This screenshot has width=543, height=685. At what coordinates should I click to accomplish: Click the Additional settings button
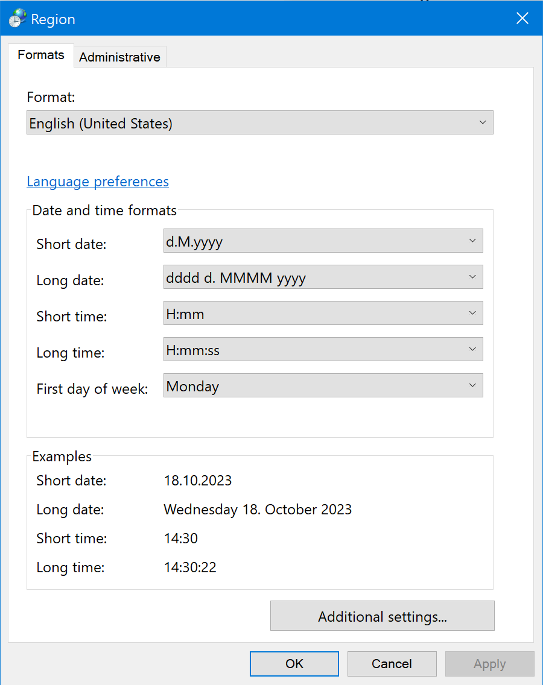click(x=383, y=616)
